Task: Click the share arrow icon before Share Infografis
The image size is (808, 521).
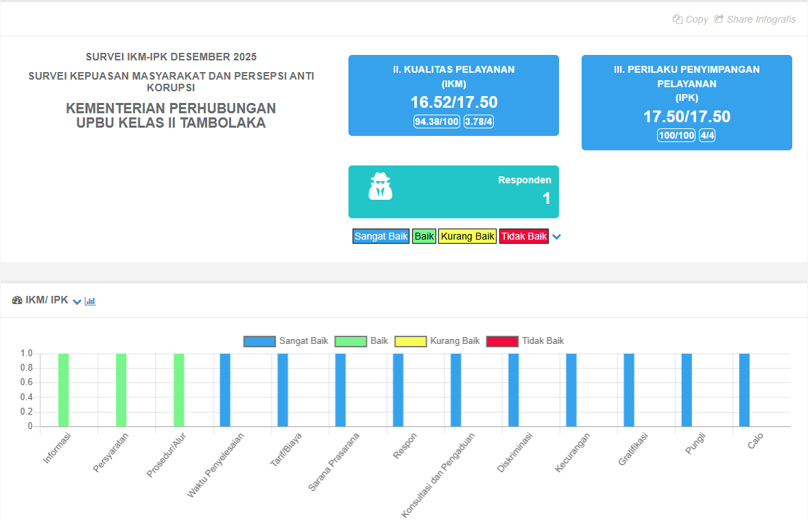Action: [x=720, y=19]
